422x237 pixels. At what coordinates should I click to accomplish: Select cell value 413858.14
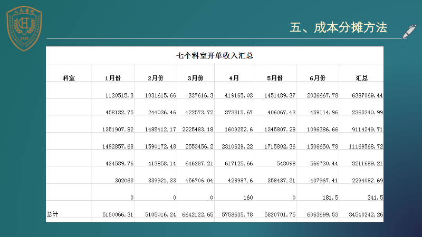(x=162, y=163)
